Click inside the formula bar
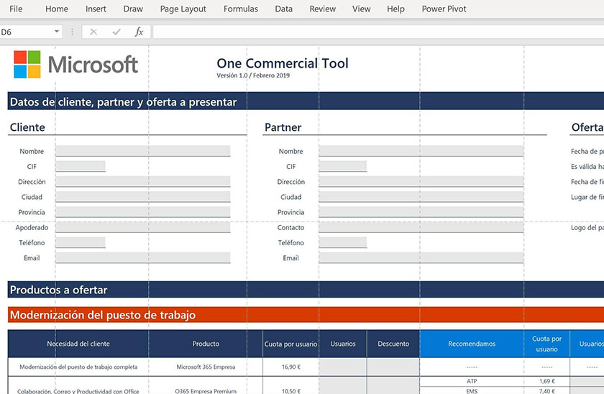 point(378,32)
